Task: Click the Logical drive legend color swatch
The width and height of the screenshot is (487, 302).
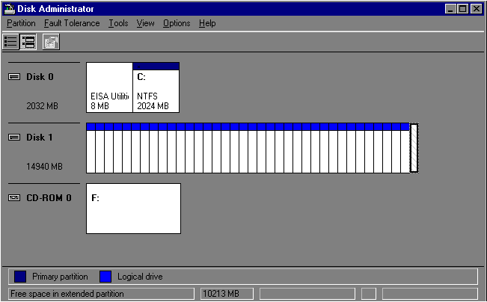Action: pyautogui.click(x=105, y=277)
